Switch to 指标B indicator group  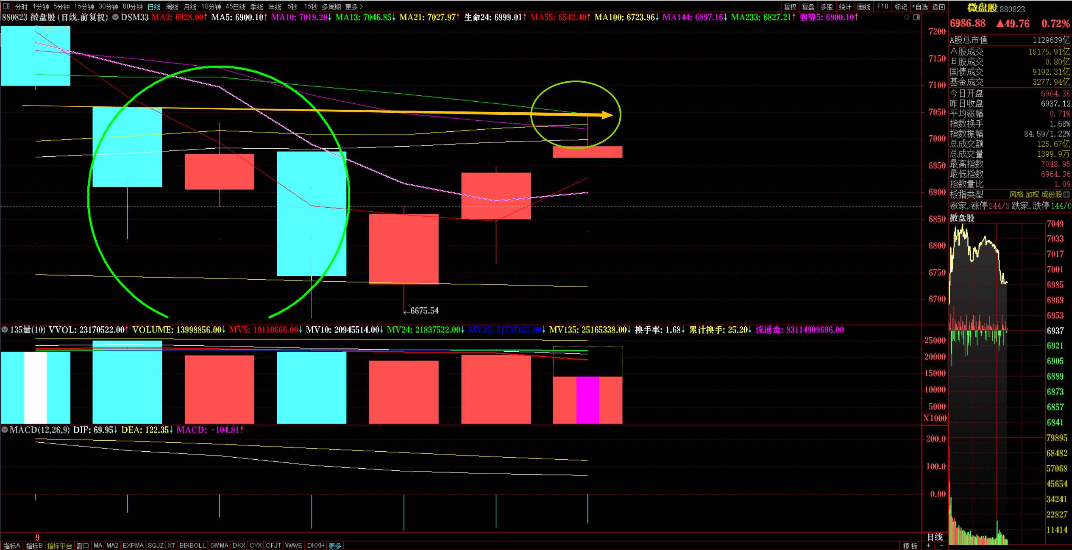pyautogui.click(x=34, y=546)
